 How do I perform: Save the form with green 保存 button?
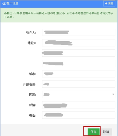point(93,132)
